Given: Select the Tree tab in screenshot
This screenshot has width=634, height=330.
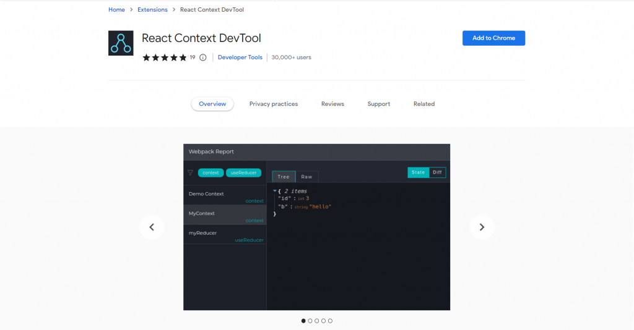Looking at the screenshot, I should pyautogui.click(x=284, y=177).
